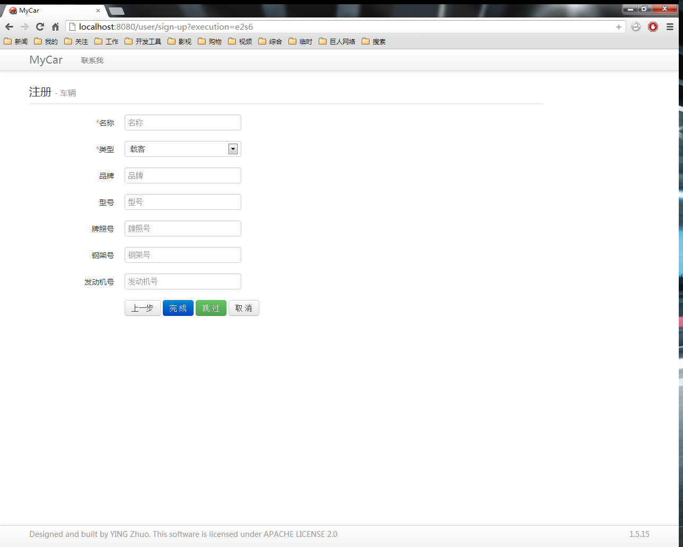This screenshot has height=547, width=683.
Task: Open a new browser tab
Action: (116, 11)
